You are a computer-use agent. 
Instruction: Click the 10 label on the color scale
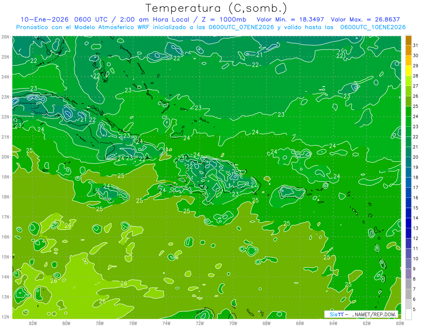click(x=416, y=259)
